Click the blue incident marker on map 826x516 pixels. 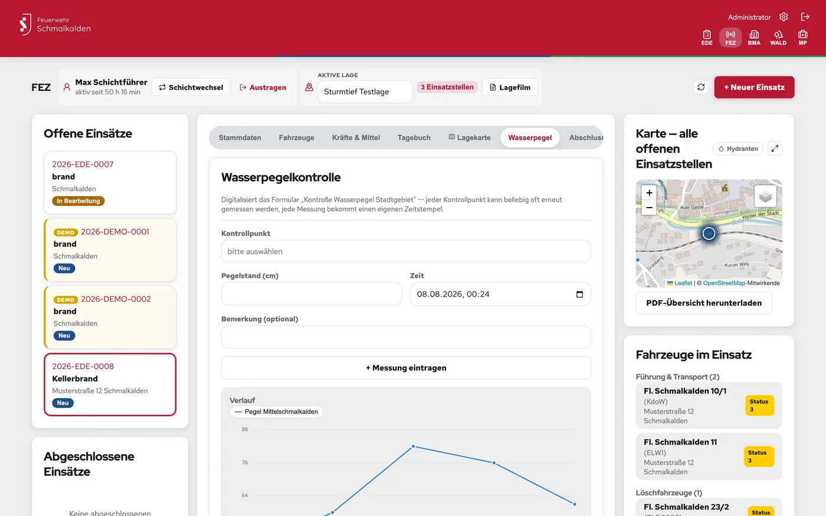709,234
